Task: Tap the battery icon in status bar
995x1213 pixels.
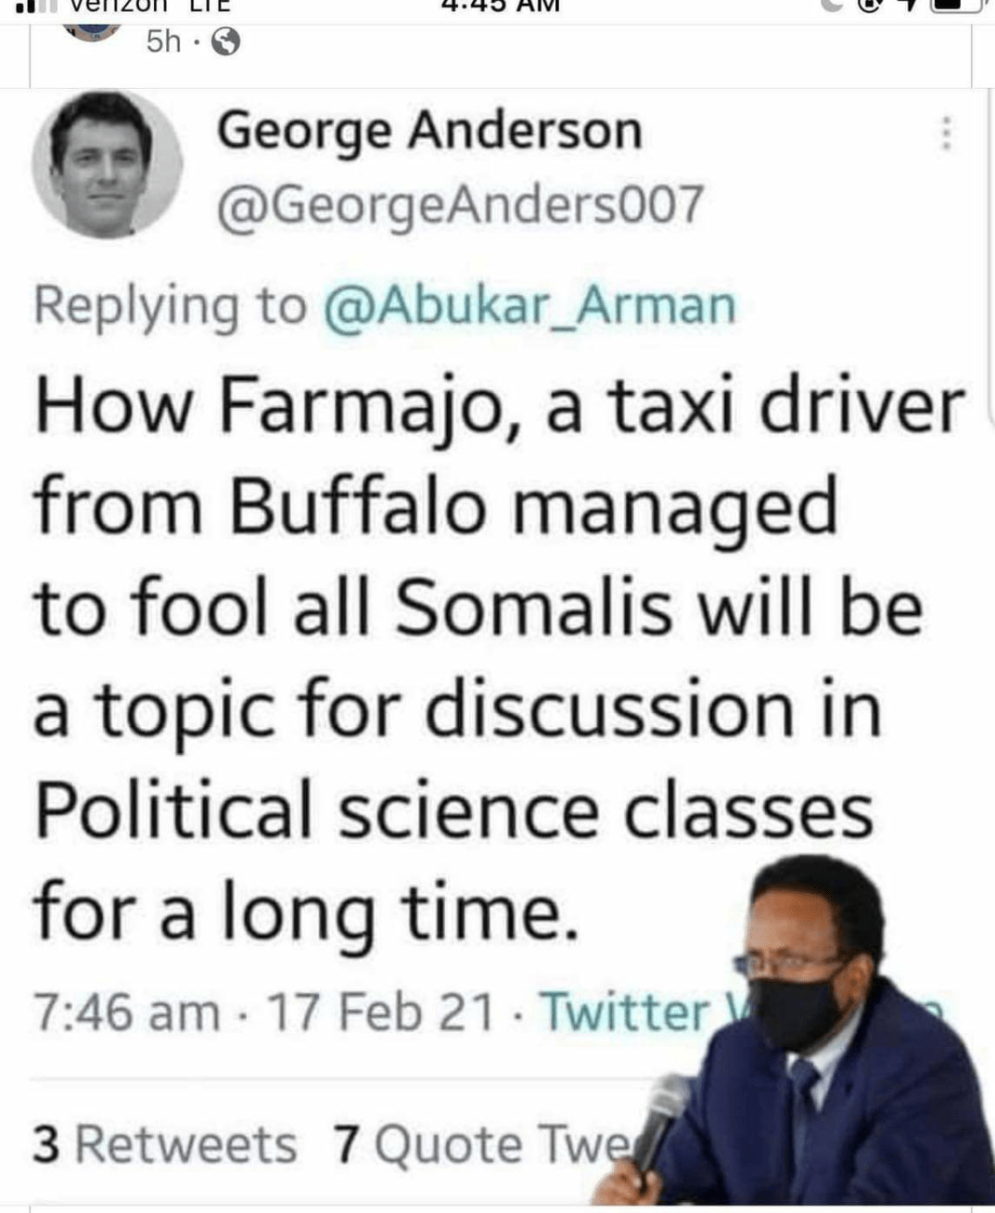Action: coord(959,6)
